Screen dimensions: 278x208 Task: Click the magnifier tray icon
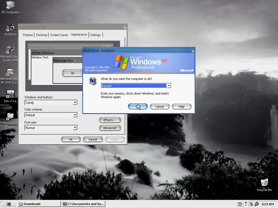coord(257,204)
